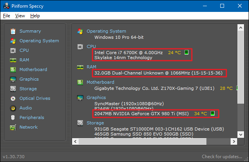The height and width of the screenshot is (162, 249).
Task: Select Optical Drives in the sidebar
Action: tap(35, 98)
